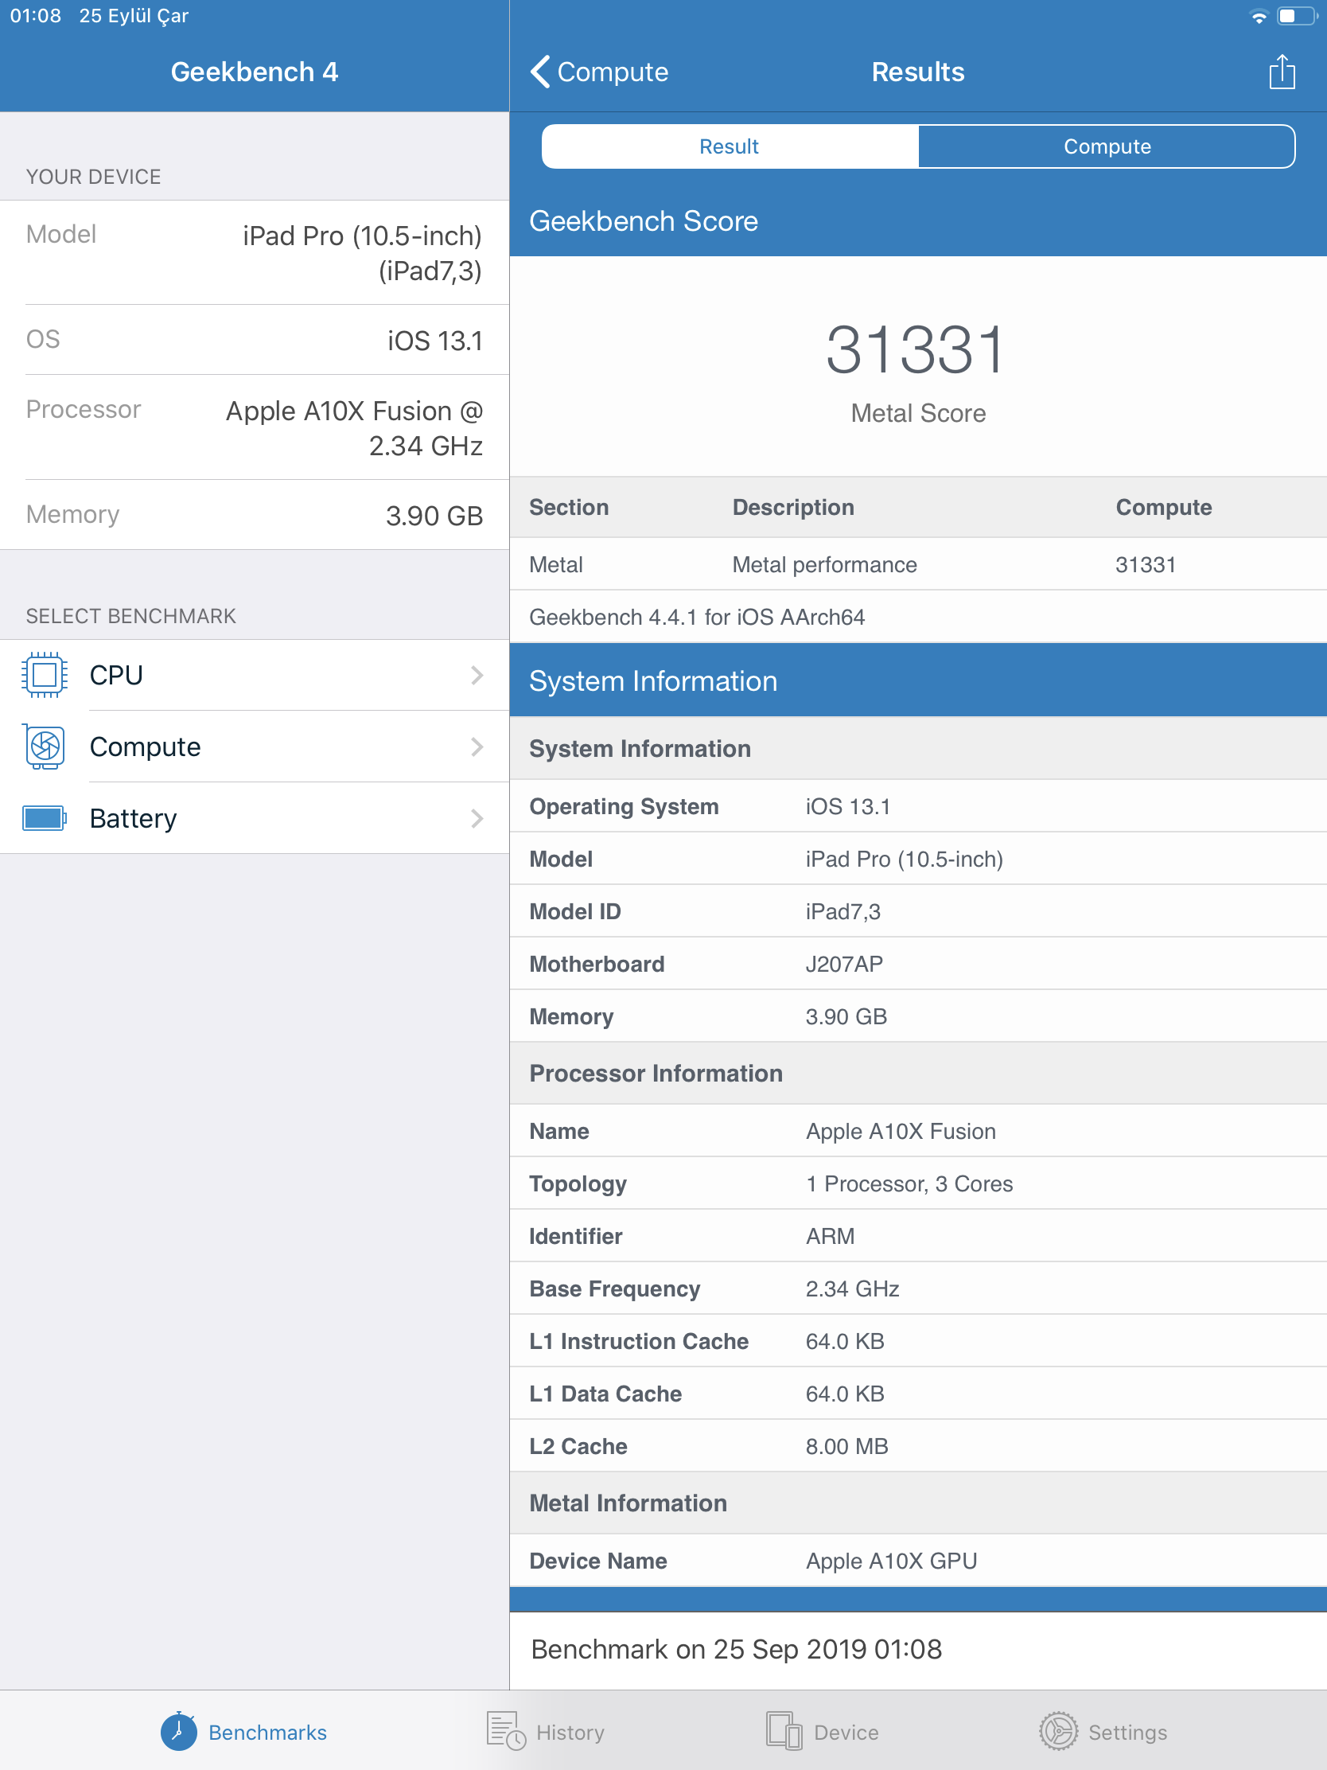Tap the sidebar Processor Apple A10X Fusion value
Viewport: 1327px width, 1770px height.
pos(353,428)
